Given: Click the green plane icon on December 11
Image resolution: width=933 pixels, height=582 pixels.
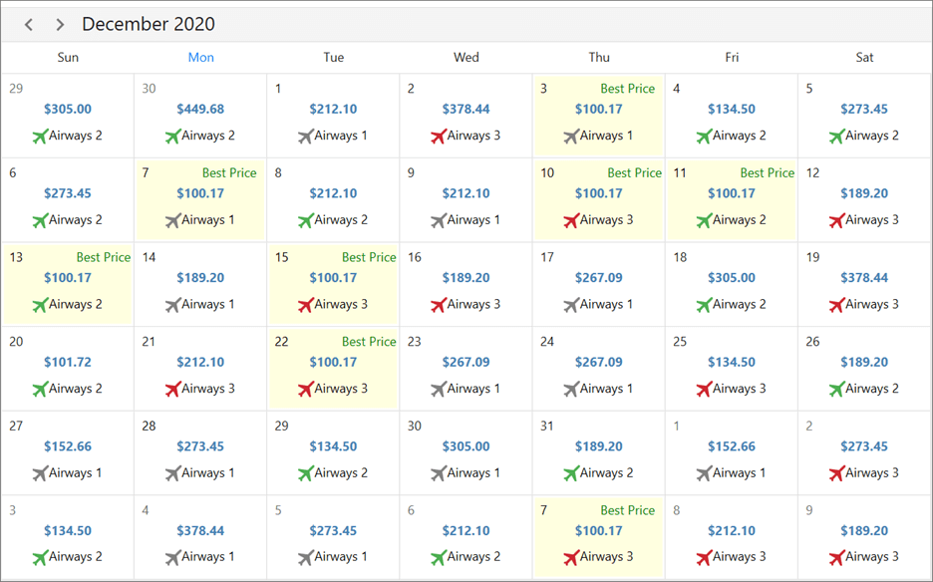Looking at the screenshot, I should coord(703,220).
